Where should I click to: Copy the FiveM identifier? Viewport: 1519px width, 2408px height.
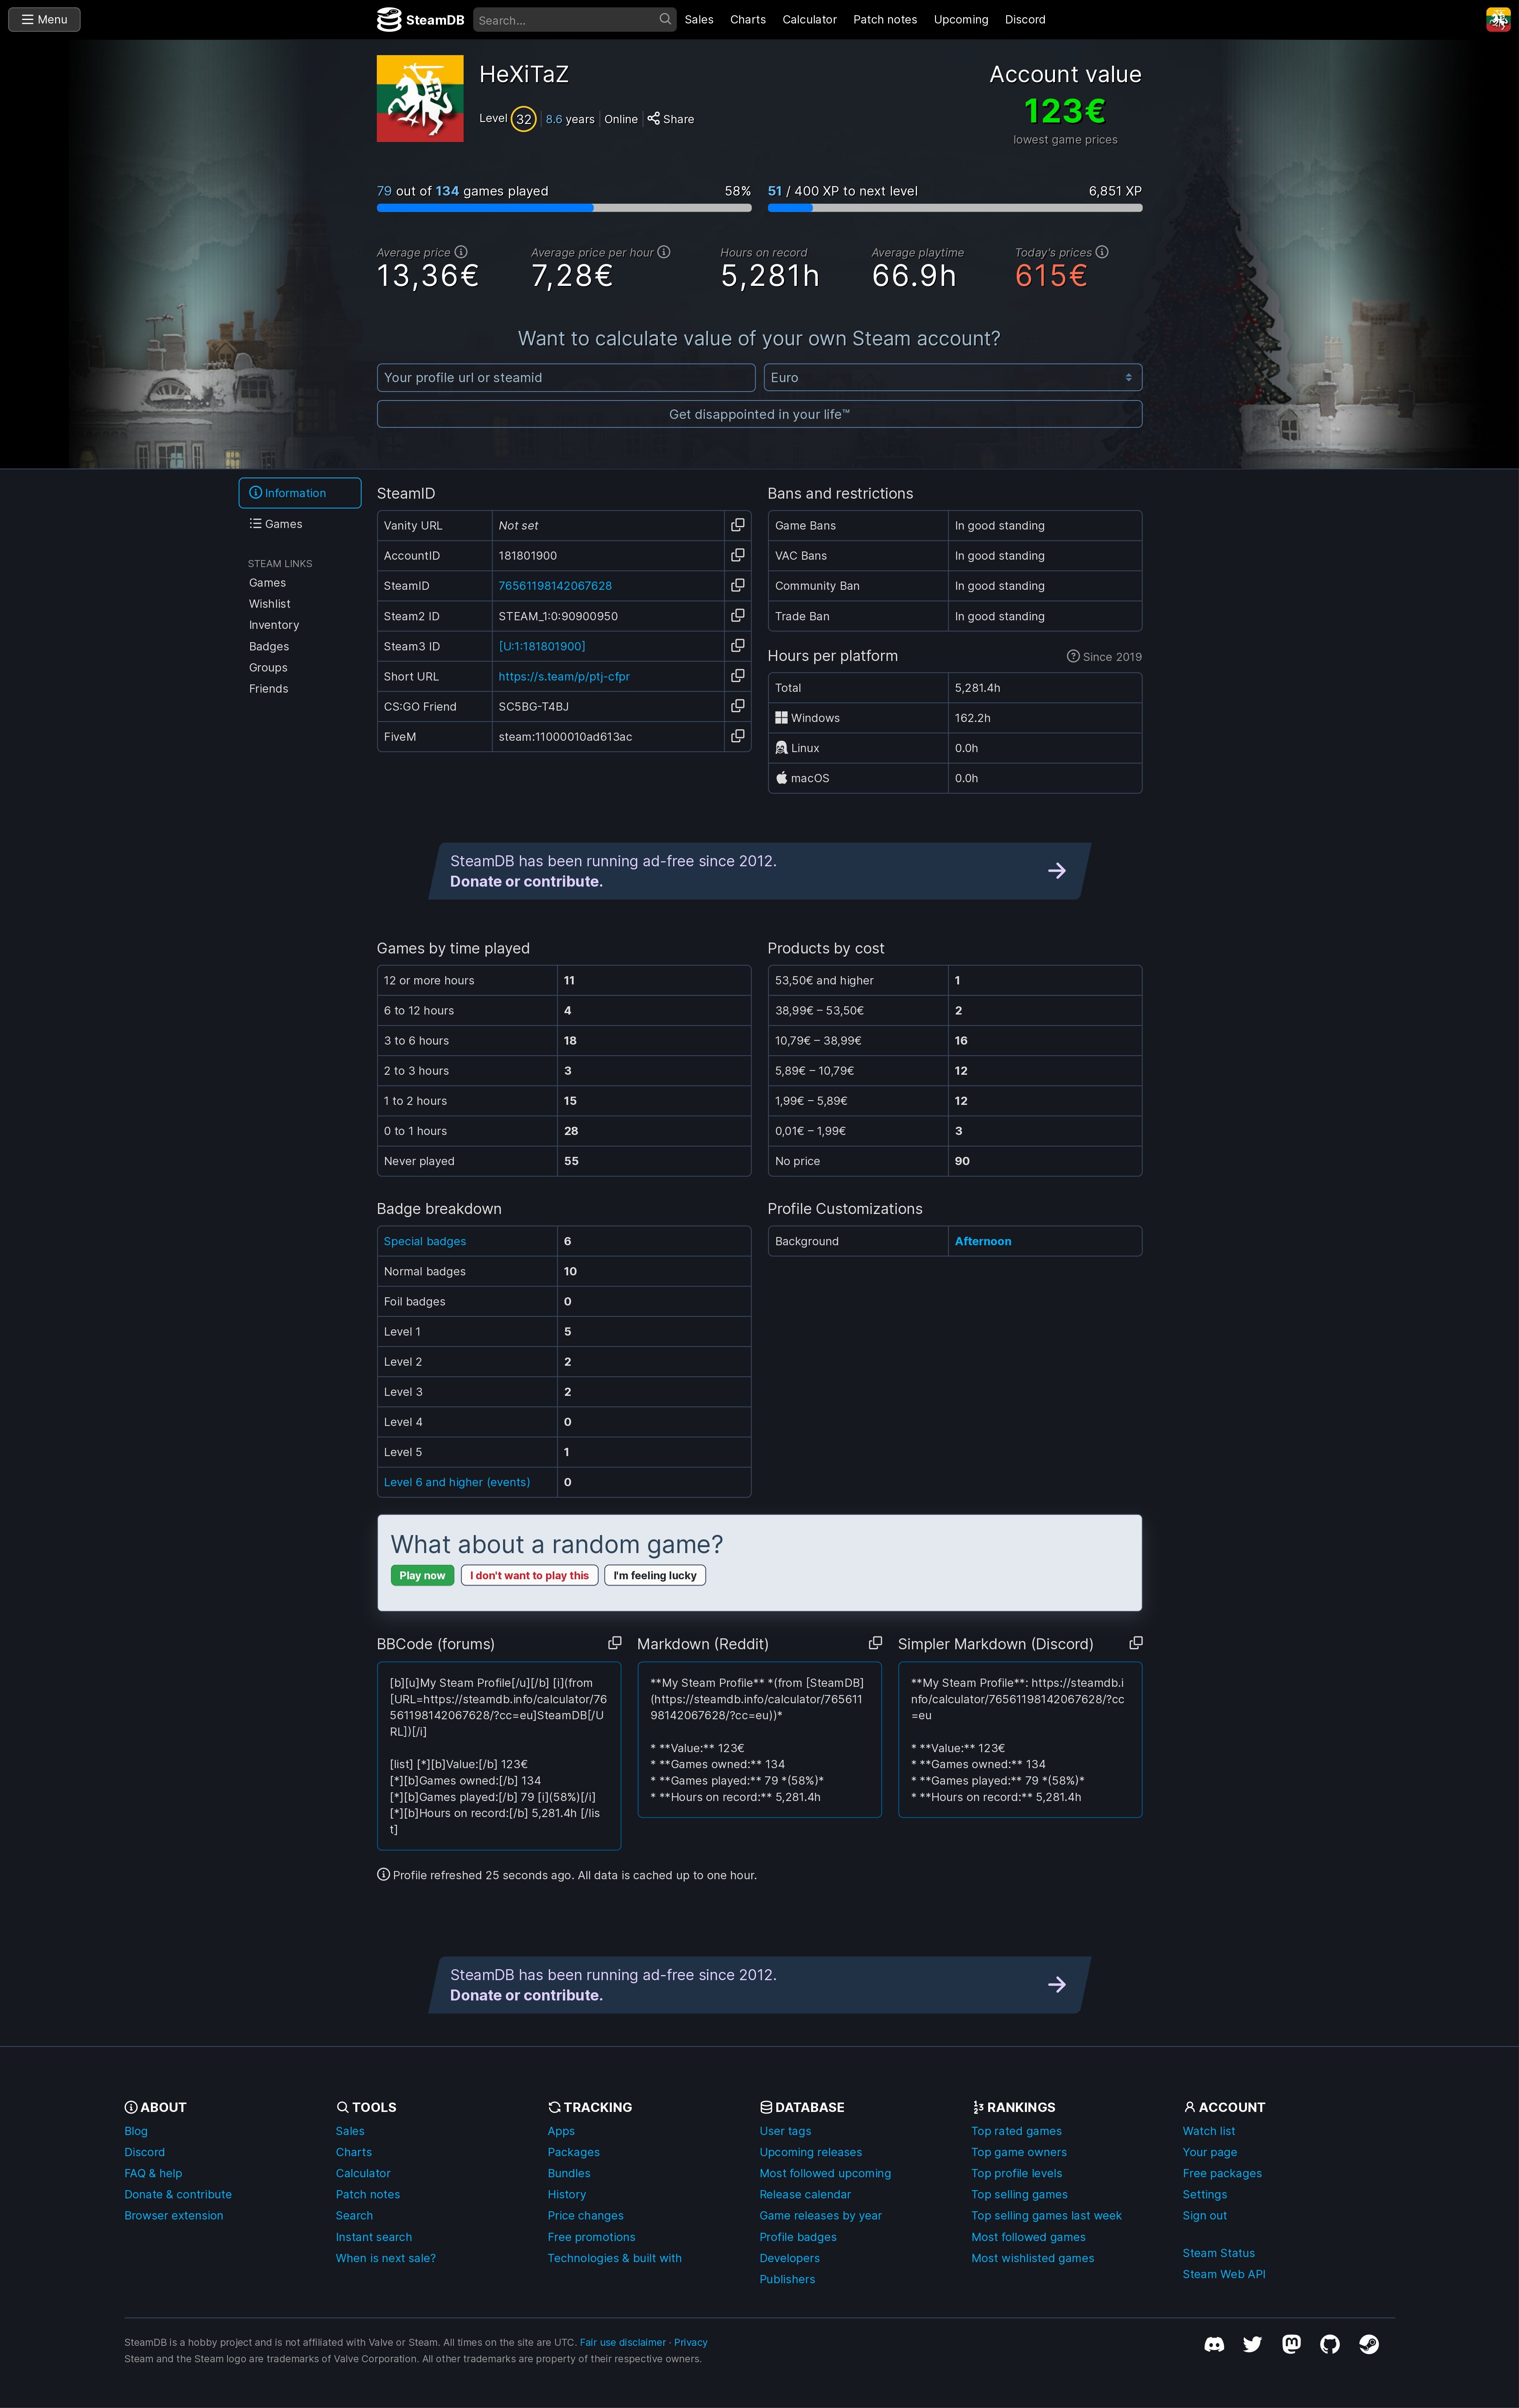point(738,736)
